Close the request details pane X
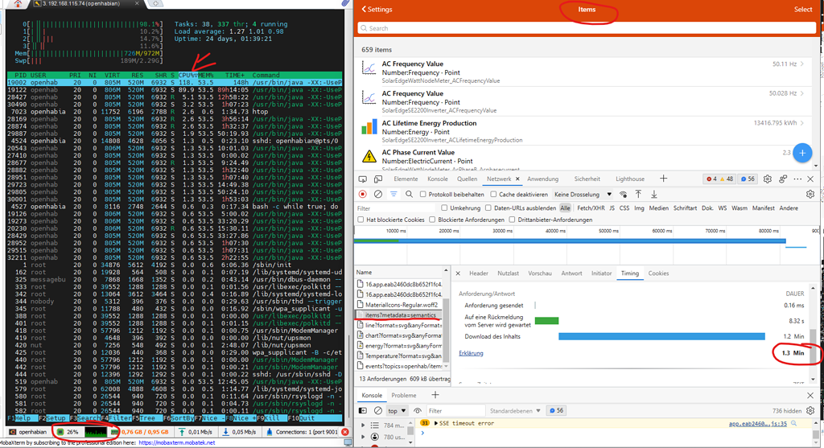Screen dimensions: 824x448 [x=458, y=273]
